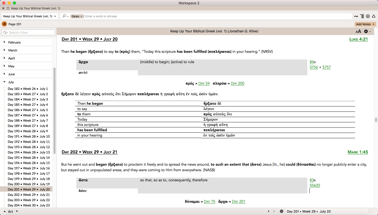Image resolution: width=378 pixels, height=215 pixels.
Task: Click the tilde icon in the top toolbar
Action: tap(356, 16)
